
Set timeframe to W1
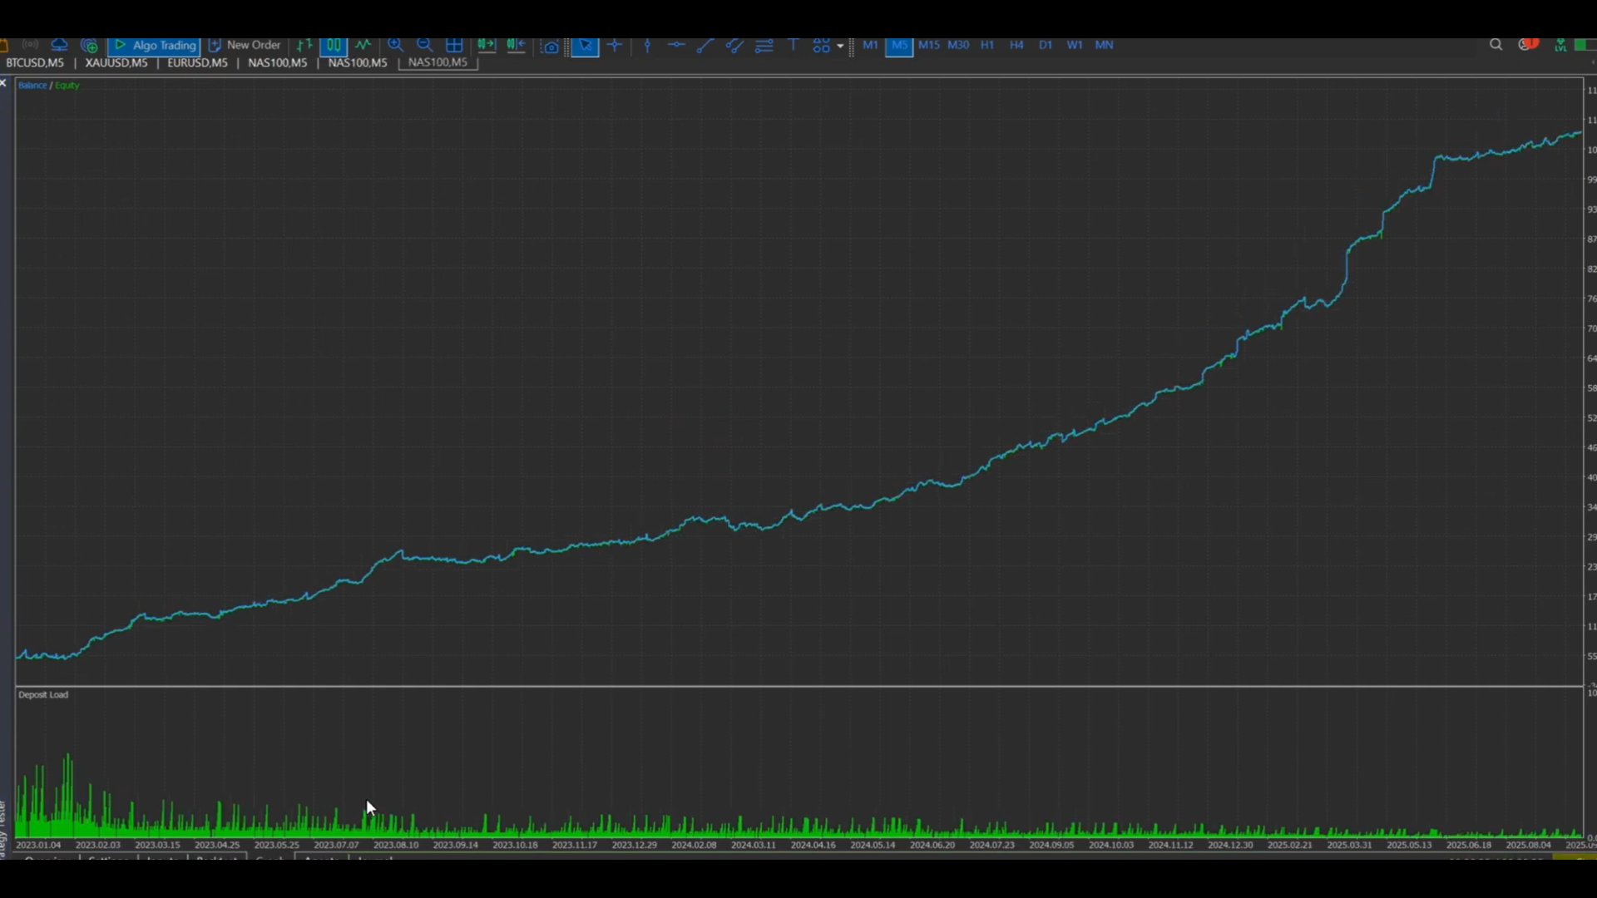click(x=1075, y=45)
